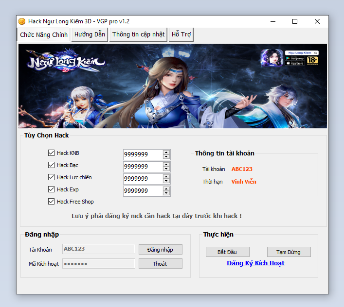Click the App Store badge in banner
This screenshot has height=307, width=344.
pyautogui.click(x=295, y=63)
